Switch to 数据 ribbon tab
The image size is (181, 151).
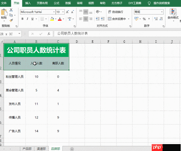(68, 3)
